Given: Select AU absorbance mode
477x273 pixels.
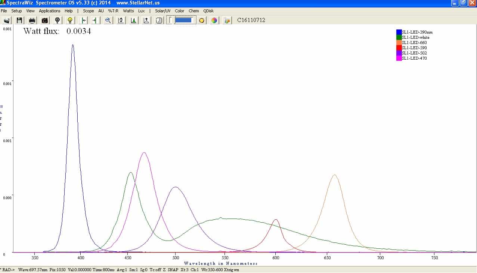Looking at the screenshot, I should (101, 11).
